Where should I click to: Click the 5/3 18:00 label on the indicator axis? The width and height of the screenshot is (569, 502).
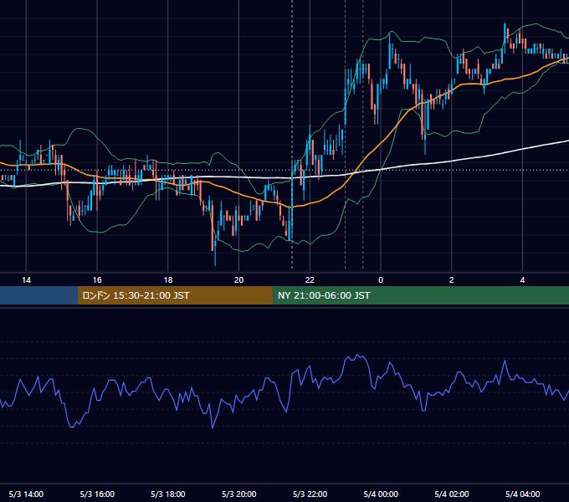point(168,494)
